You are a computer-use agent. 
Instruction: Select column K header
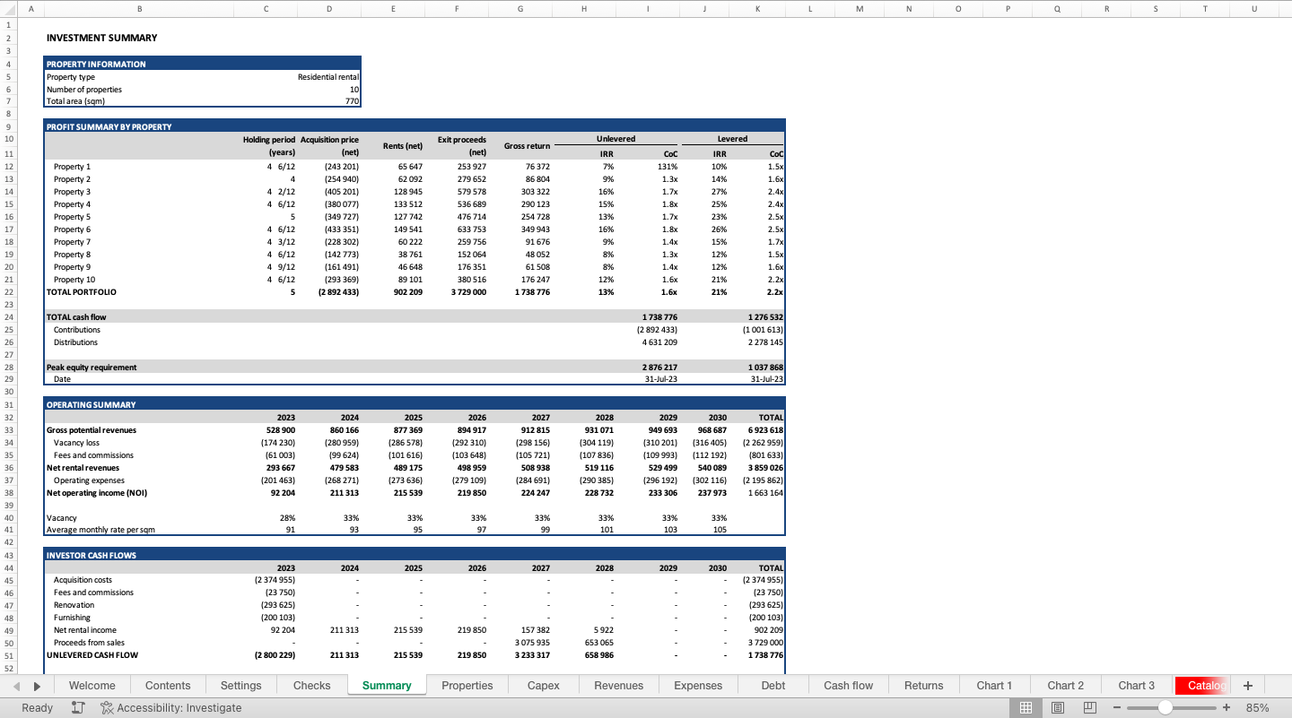click(x=757, y=9)
